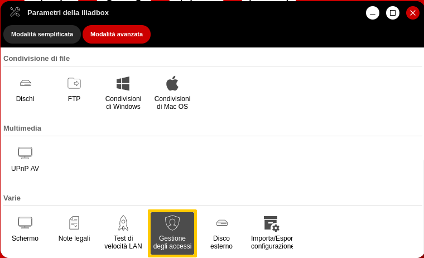Open the FTP folder icon
The image size is (424, 258).
[74, 83]
